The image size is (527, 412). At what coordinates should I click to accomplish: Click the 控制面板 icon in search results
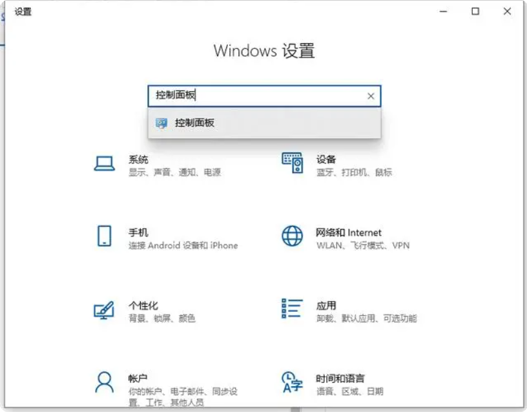[161, 123]
